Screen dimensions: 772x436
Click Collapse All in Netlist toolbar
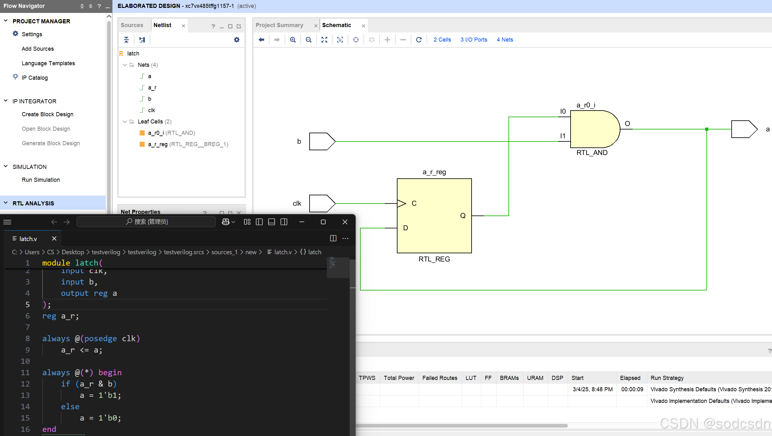126,40
